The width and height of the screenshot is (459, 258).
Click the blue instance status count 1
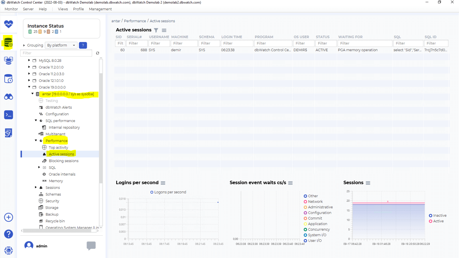[58, 32]
